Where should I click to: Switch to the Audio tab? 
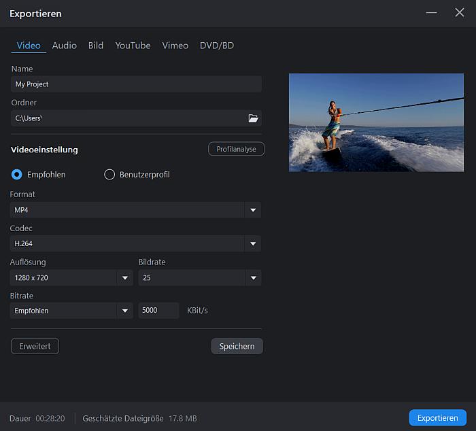click(x=65, y=46)
